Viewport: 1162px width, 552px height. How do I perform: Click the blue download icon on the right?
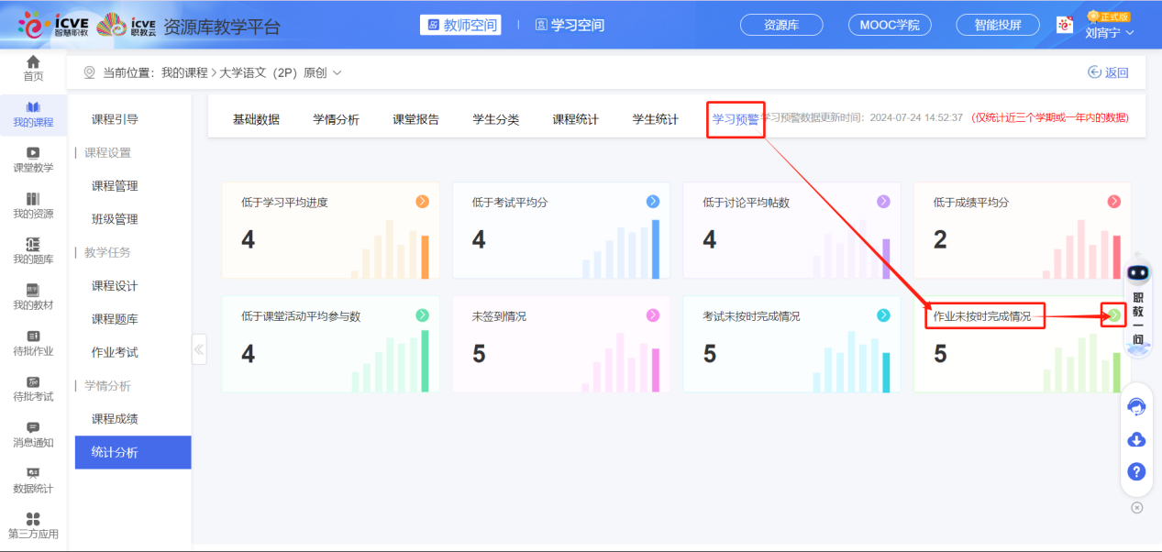click(1135, 439)
